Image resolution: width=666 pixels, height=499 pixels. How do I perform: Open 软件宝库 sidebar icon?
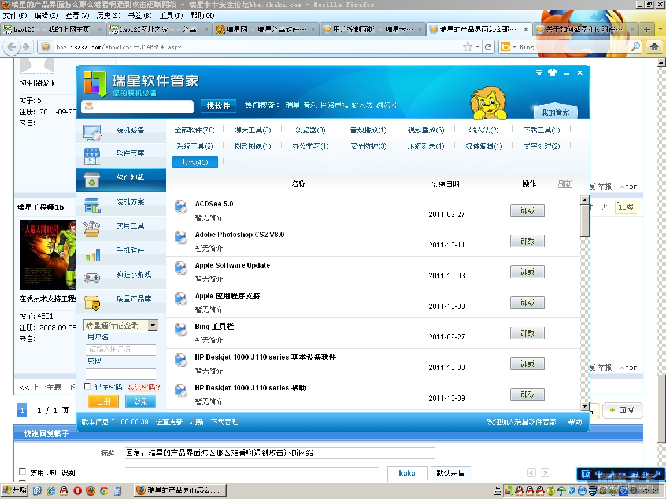click(92, 156)
